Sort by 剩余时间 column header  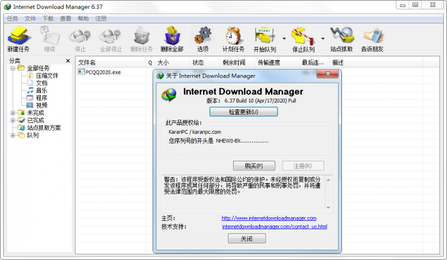pyautogui.click(x=237, y=62)
